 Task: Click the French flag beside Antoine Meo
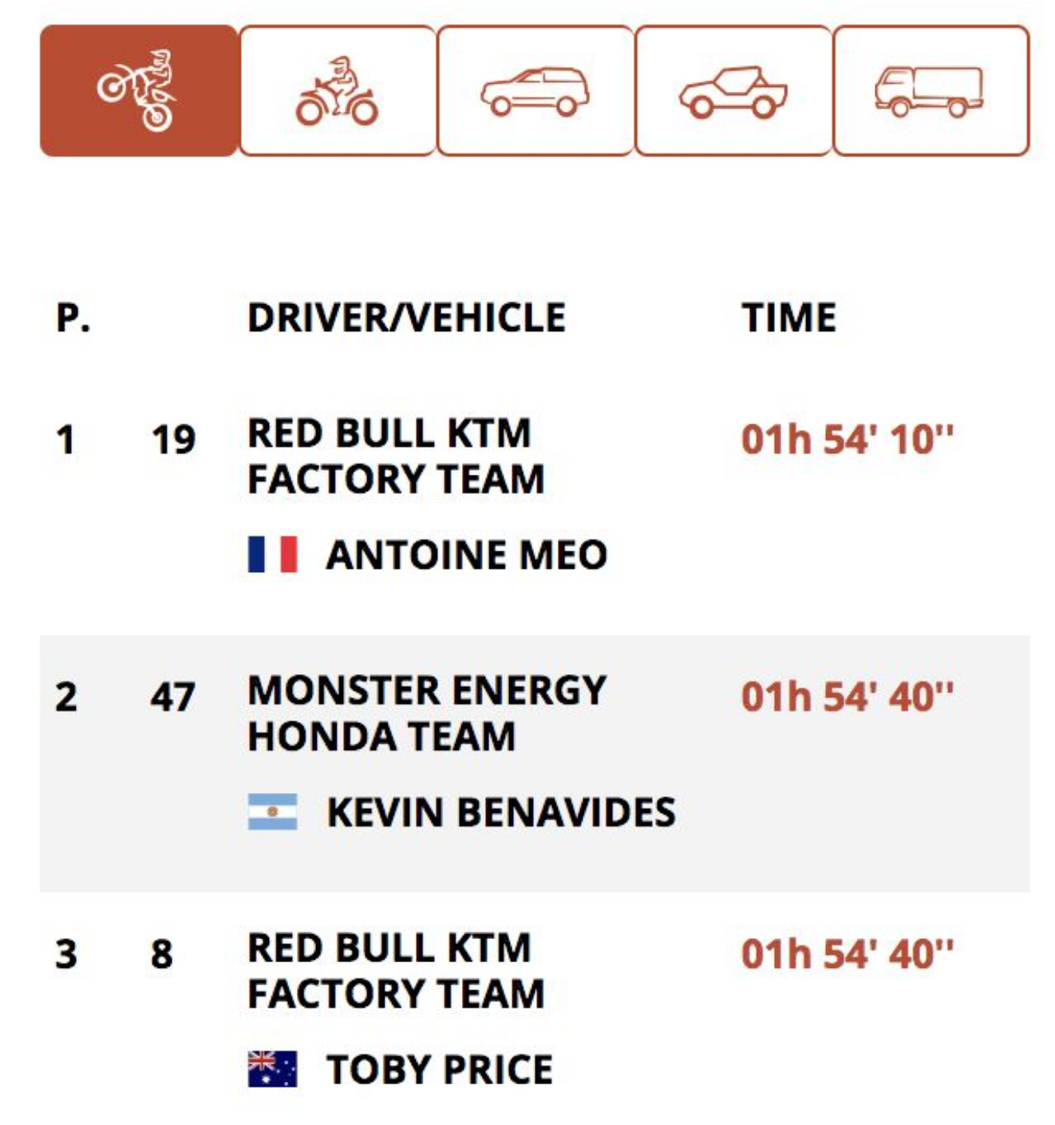pyautogui.click(x=273, y=555)
